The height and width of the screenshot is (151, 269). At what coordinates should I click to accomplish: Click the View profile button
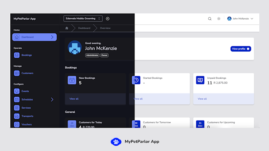click(241, 49)
